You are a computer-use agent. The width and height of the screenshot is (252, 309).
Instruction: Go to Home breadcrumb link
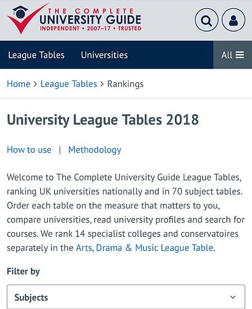coord(19,84)
